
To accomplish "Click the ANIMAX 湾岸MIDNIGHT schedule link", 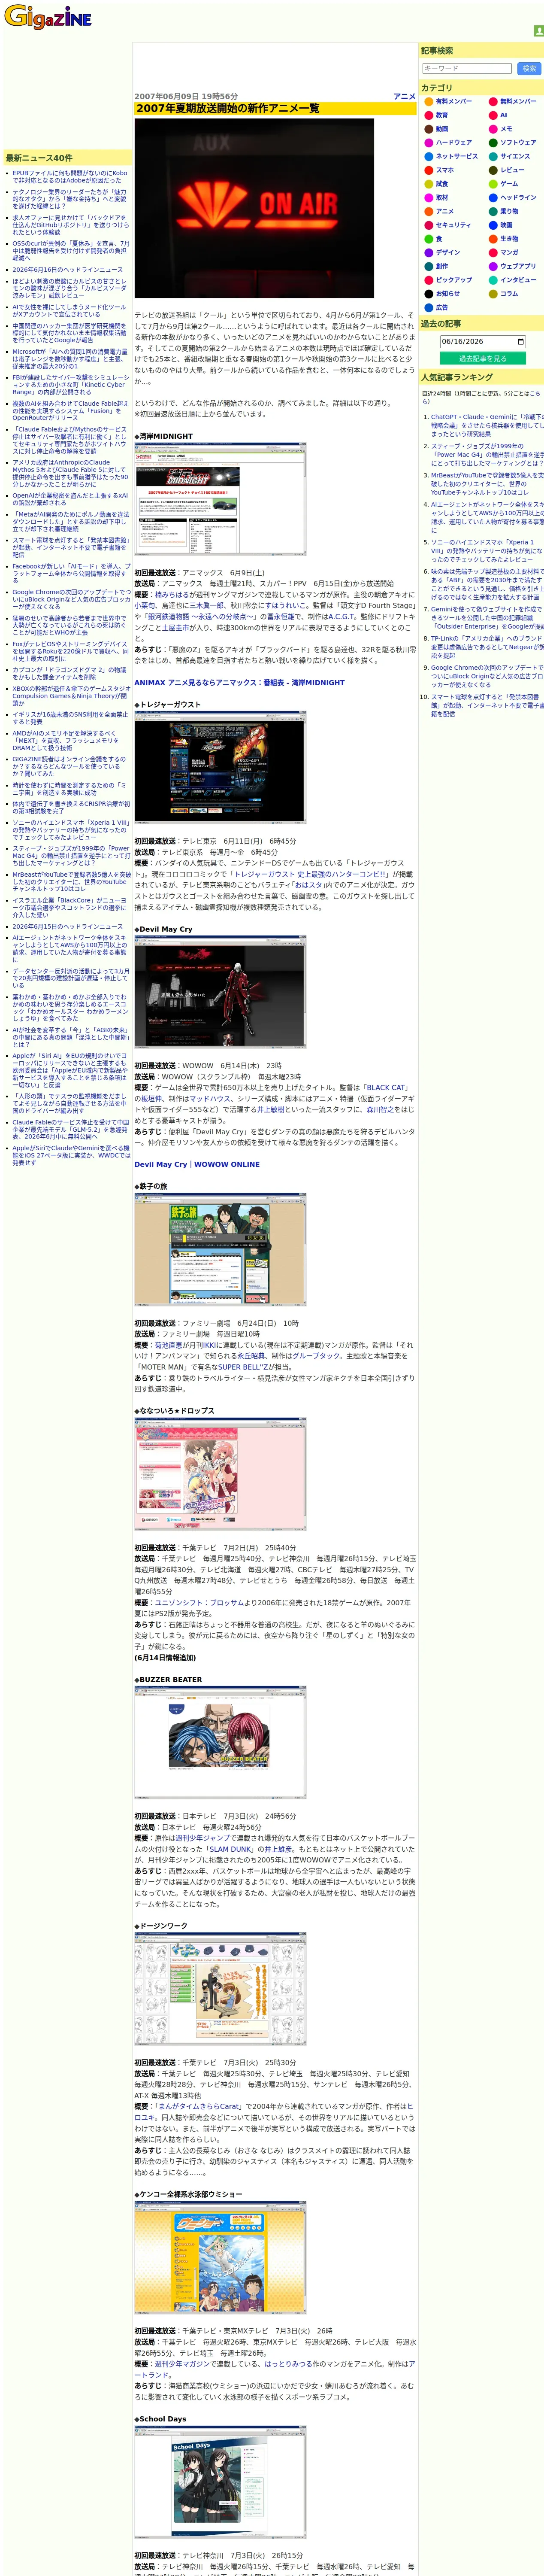I will point(240,683).
